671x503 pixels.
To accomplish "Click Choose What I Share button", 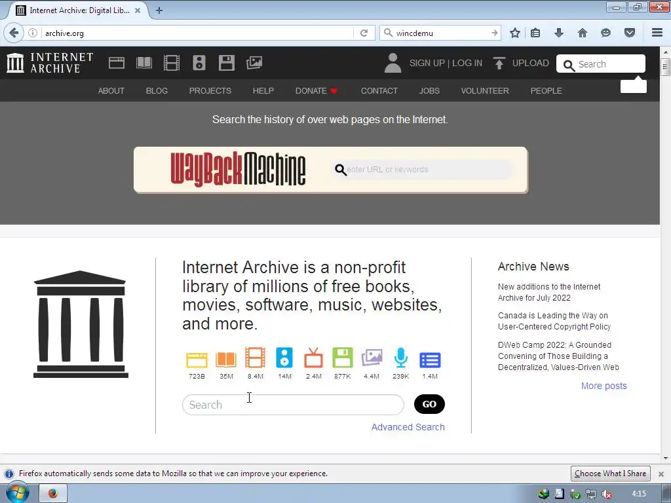I will (610, 474).
